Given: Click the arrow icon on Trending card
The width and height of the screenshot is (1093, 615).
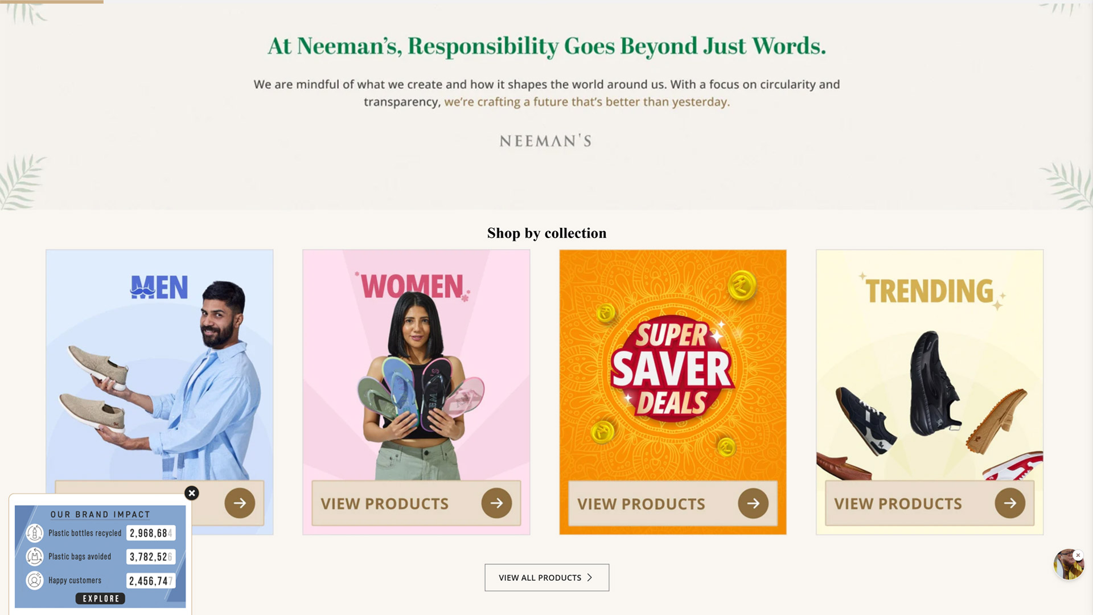Looking at the screenshot, I should [x=1010, y=503].
